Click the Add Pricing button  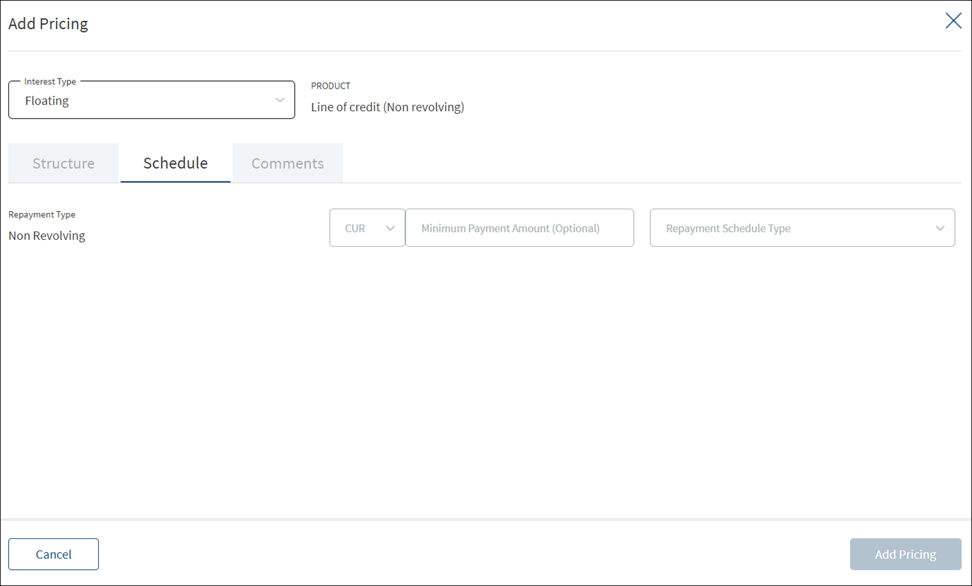905,554
